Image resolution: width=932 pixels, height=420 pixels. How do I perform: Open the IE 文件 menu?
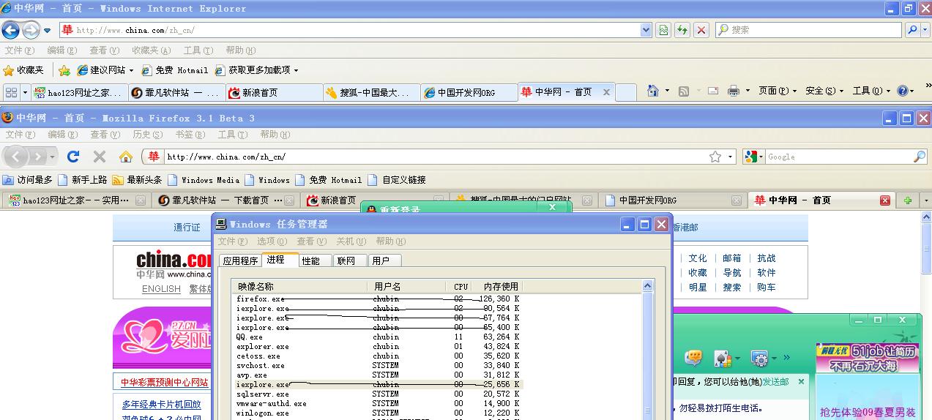pos(20,50)
